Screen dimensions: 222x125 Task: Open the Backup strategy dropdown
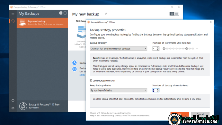pyautogui.click(x=119, y=48)
